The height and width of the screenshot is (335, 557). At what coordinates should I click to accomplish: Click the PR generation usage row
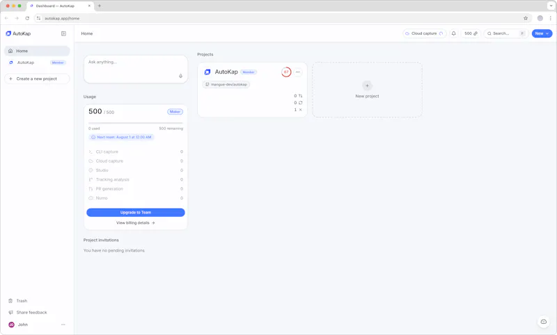click(x=136, y=189)
